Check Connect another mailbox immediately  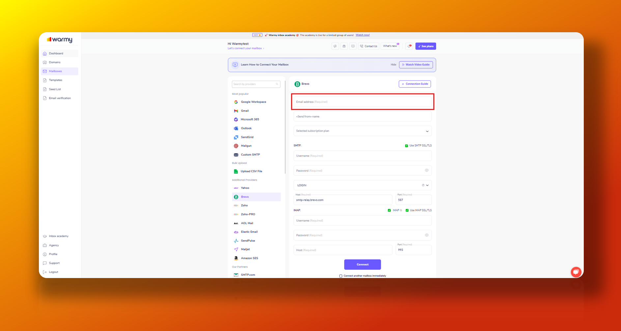[x=341, y=276]
